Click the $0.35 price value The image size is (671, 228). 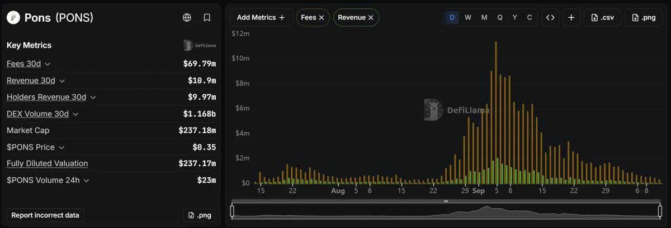[204, 147]
